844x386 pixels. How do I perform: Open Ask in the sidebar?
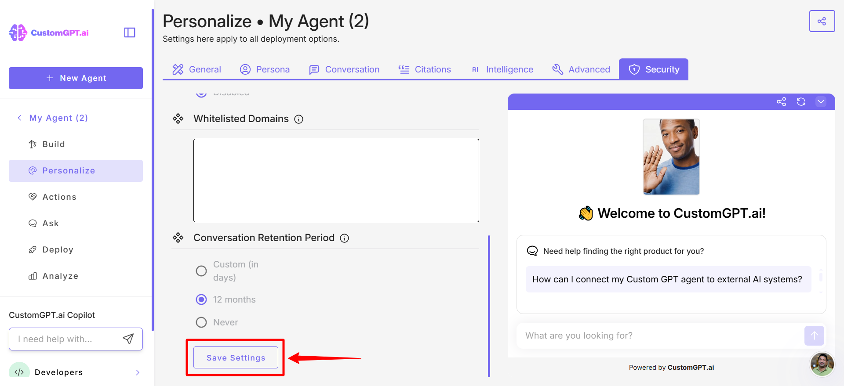point(76,223)
